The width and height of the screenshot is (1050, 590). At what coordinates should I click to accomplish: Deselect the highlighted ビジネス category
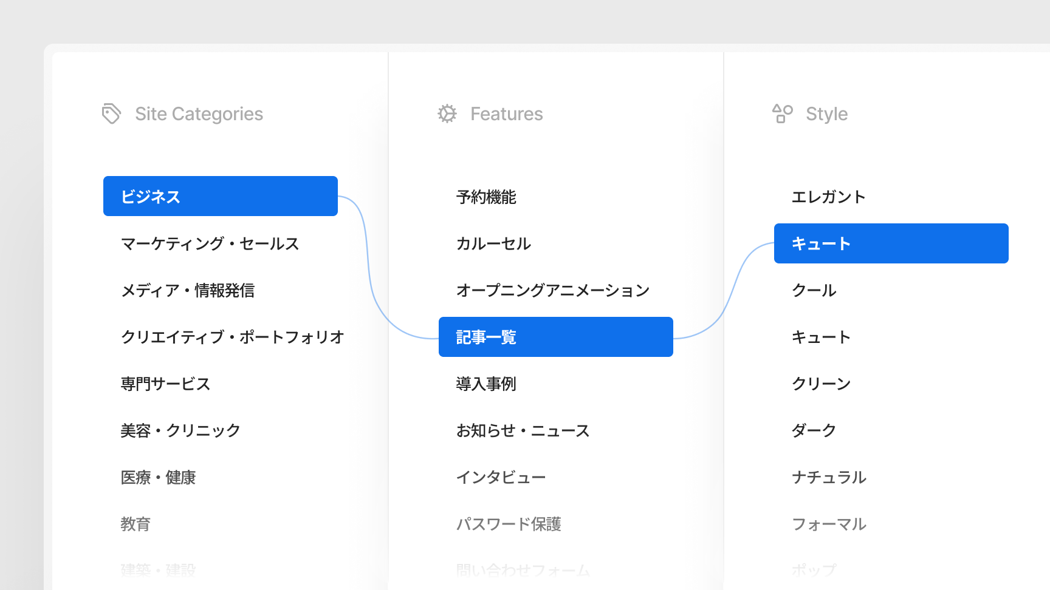pos(220,196)
